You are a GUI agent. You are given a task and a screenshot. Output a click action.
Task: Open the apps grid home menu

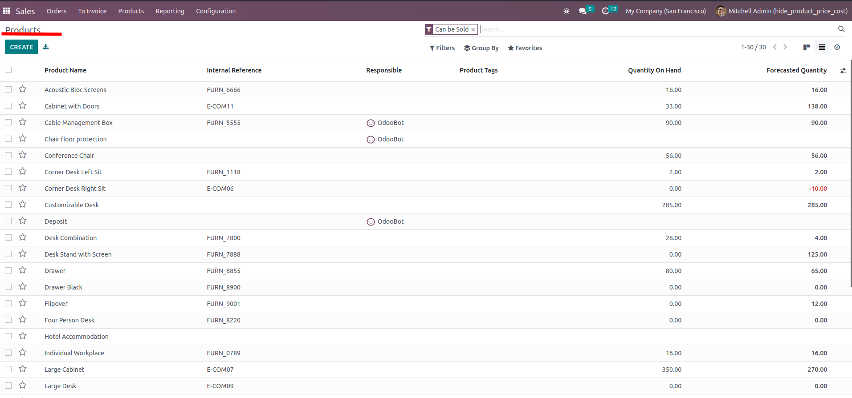[6, 11]
